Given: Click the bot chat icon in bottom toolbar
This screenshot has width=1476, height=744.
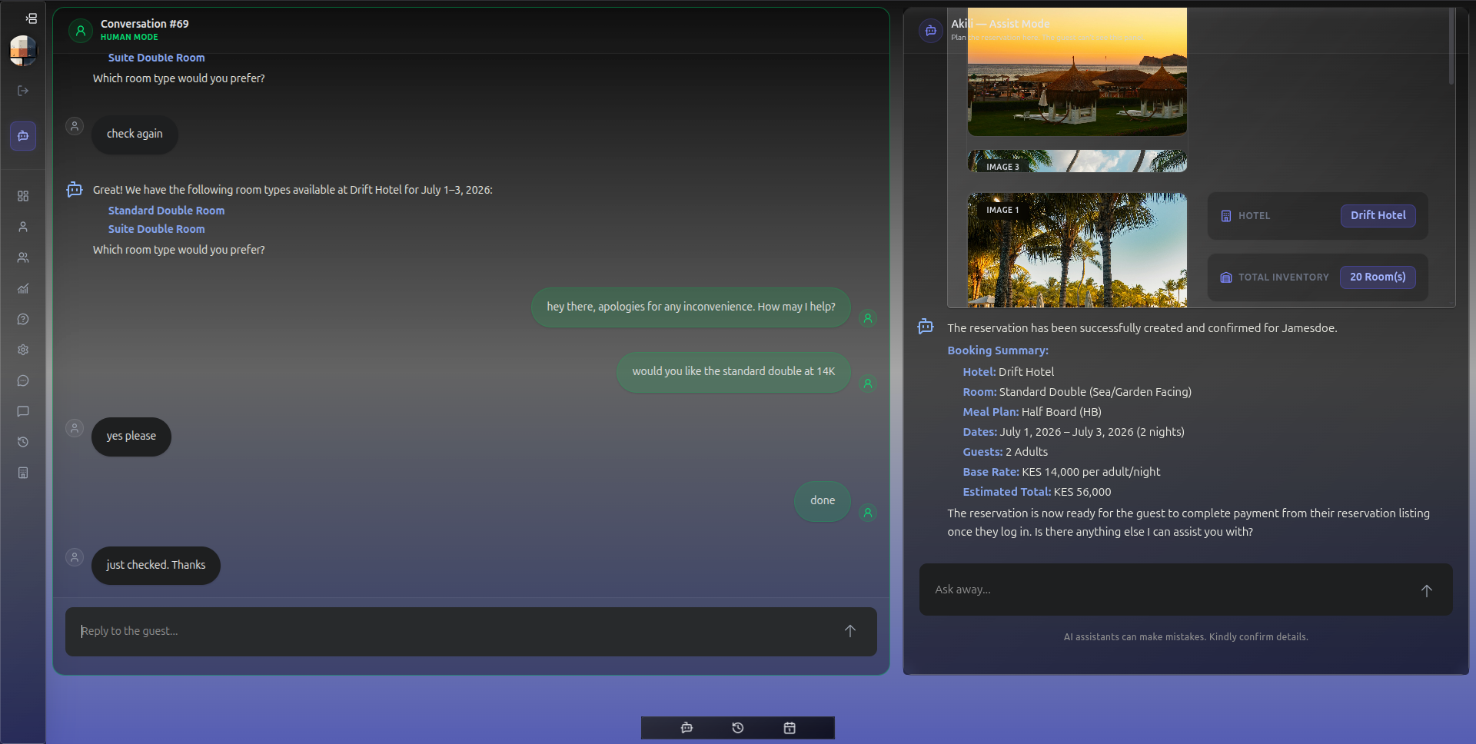Looking at the screenshot, I should coord(686,728).
